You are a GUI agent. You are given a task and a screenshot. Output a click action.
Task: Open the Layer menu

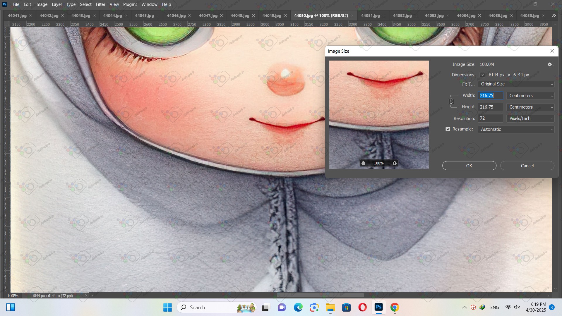[57, 4]
